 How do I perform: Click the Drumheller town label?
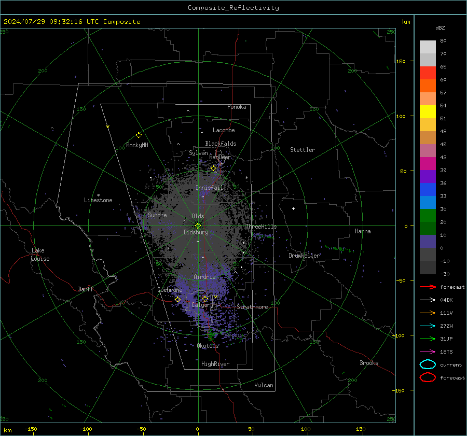pyautogui.click(x=304, y=256)
